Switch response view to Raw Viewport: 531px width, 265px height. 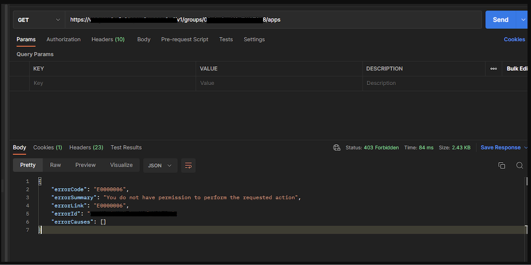click(x=56, y=165)
